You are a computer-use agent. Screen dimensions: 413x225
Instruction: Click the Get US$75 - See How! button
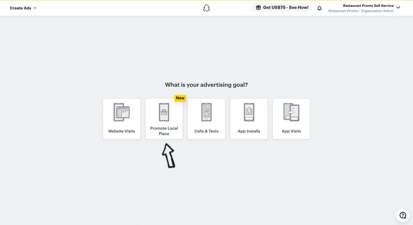click(282, 8)
